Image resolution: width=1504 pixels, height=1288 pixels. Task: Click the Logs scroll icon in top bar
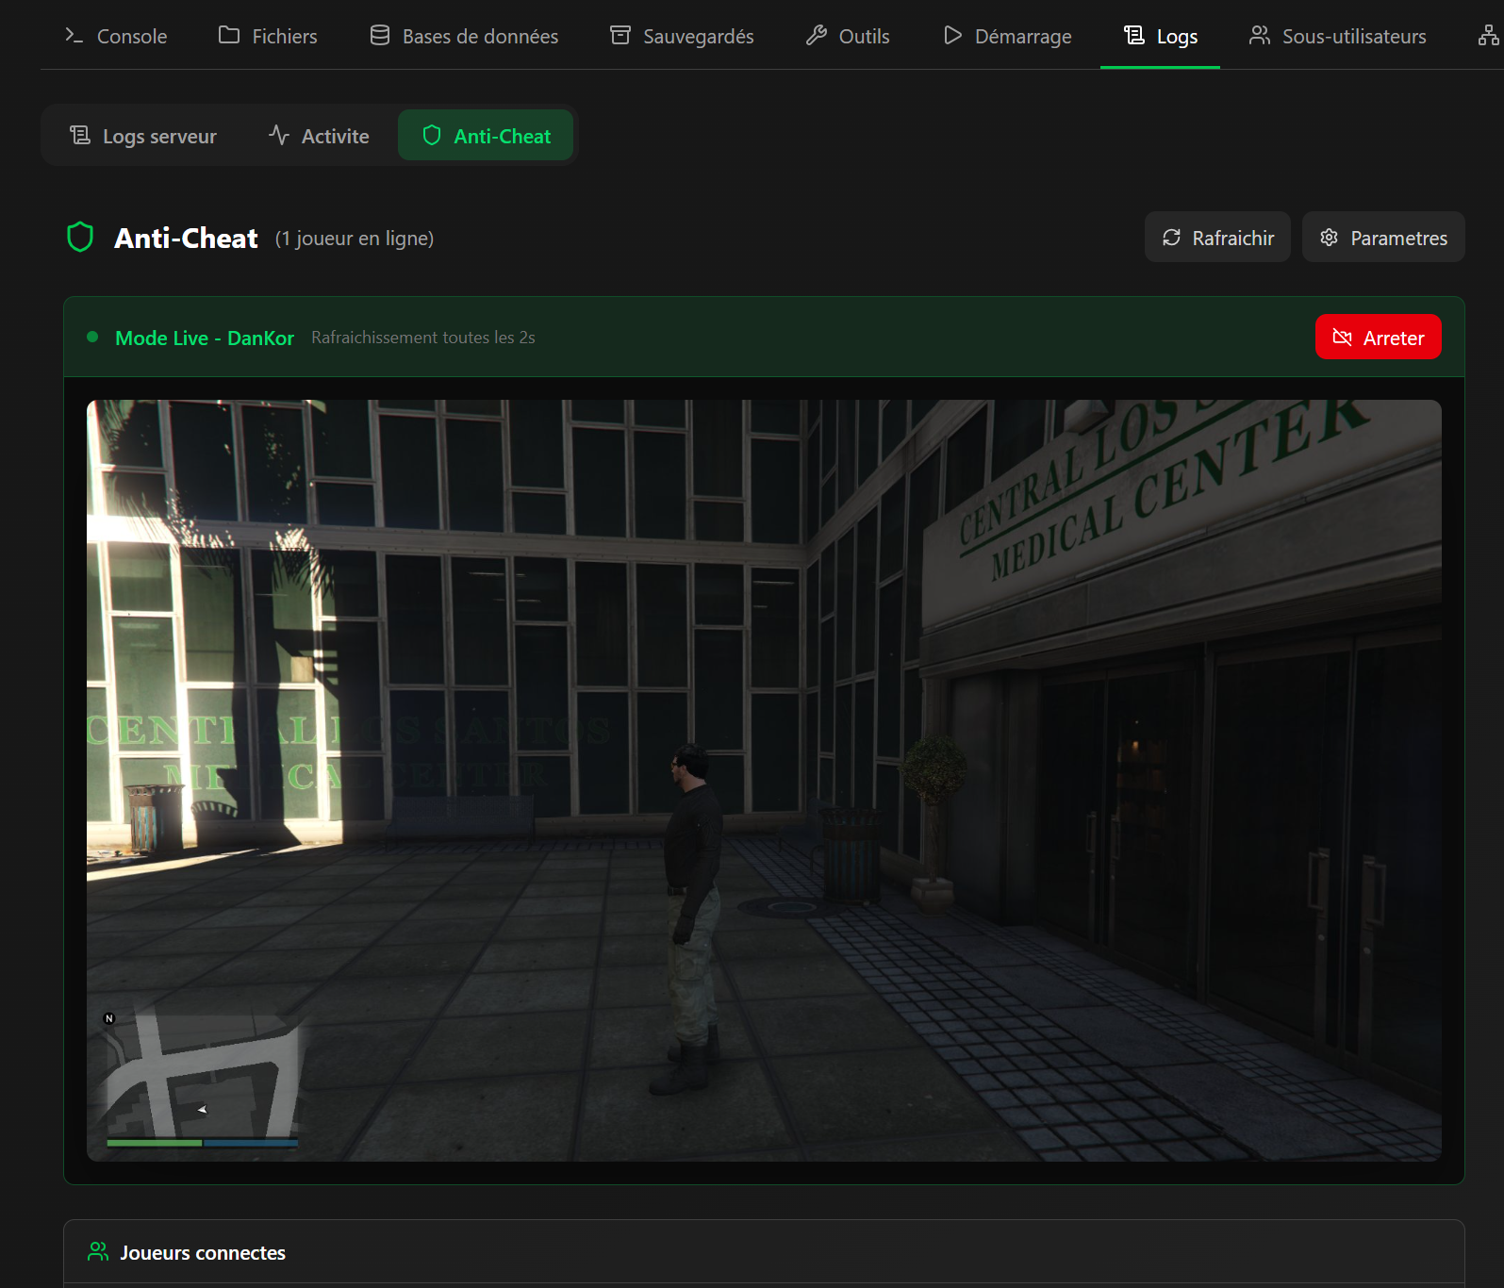point(1134,35)
